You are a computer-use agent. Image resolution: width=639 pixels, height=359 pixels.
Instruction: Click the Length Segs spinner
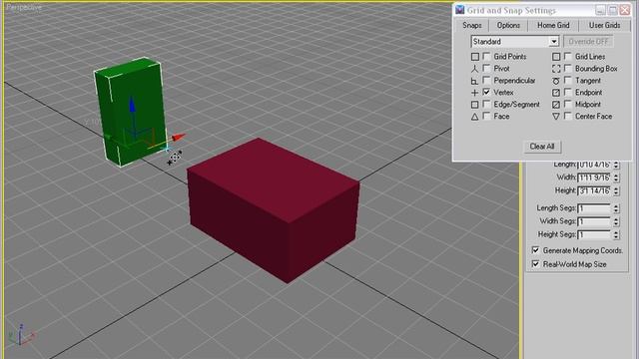(x=616, y=208)
